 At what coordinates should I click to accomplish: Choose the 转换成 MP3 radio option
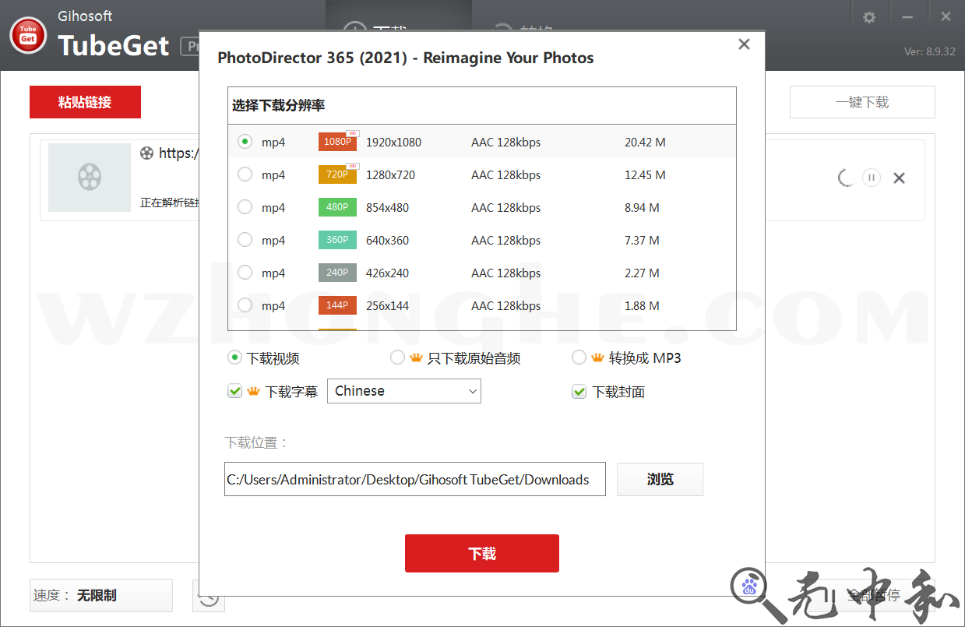click(x=579, y=358)
